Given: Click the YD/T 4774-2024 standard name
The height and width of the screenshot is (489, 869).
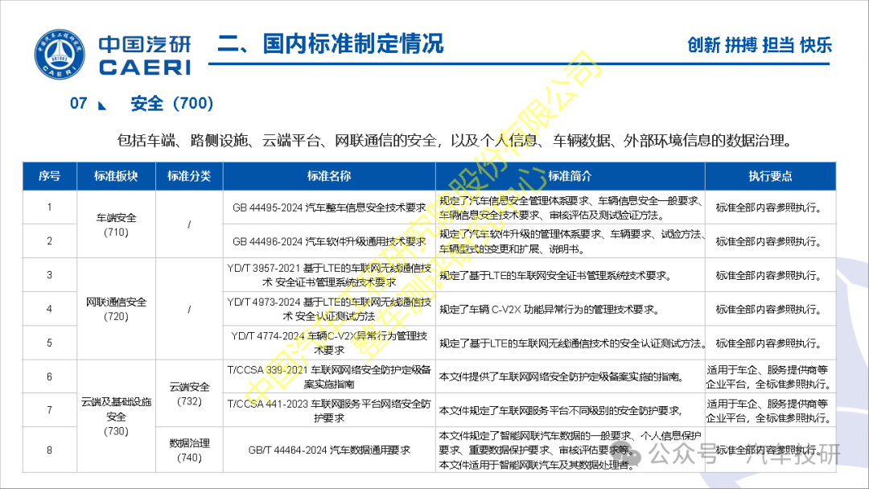Looking at the screenshot, I should coord(329,343).
